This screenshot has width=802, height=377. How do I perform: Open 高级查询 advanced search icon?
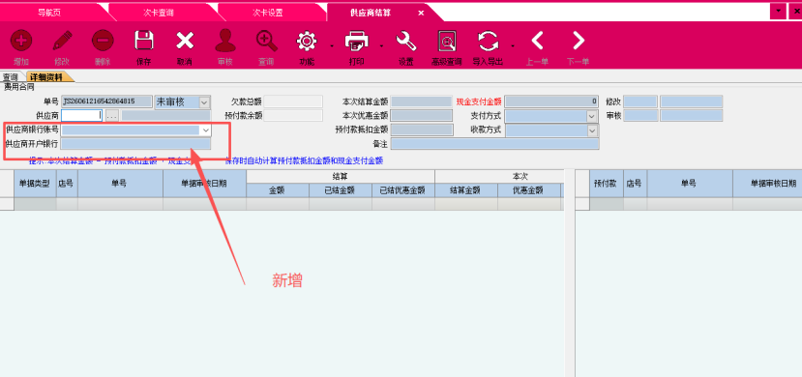447,41
